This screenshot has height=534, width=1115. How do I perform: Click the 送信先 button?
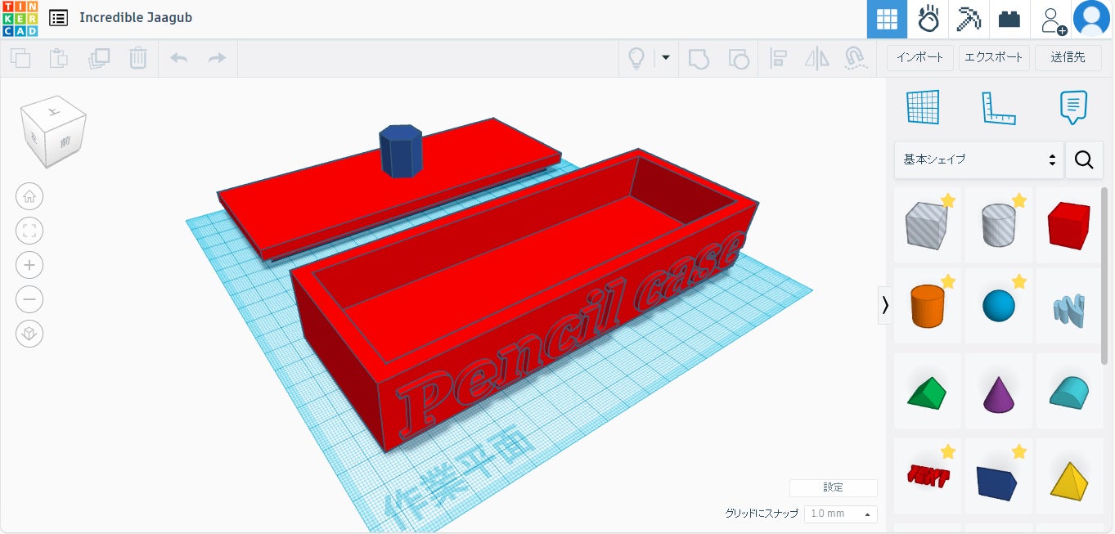[x=1068, y=57]
